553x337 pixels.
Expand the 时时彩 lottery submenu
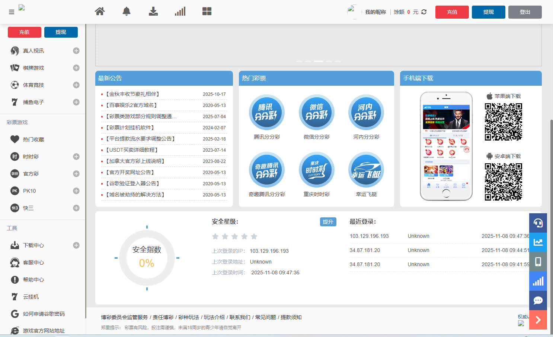click(76, 157)
